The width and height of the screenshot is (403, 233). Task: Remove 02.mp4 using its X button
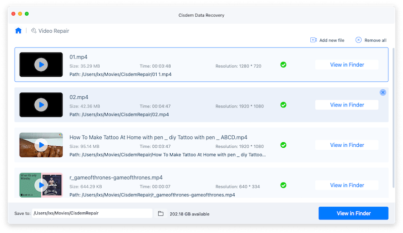click(x=383, y=92)
